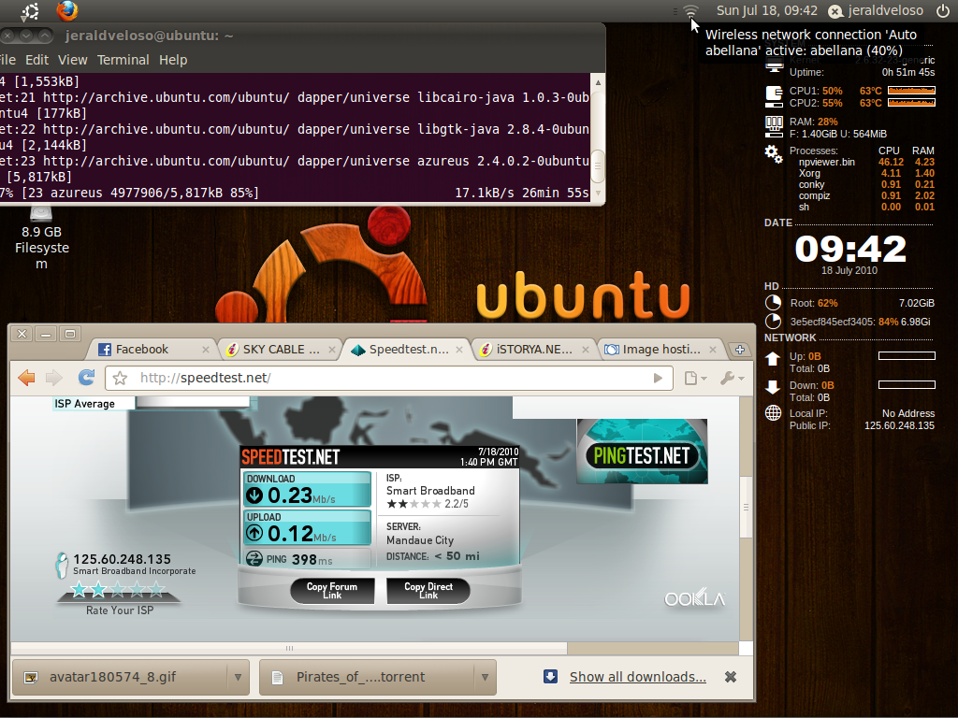The width and height of the screenshot is (958, 718).
Task: Click the wireless network indicator icon
Action: pos(691,11)
